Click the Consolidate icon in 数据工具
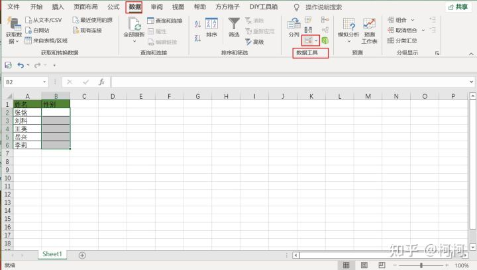The image size is (477, 270). [x=325, y=20]
